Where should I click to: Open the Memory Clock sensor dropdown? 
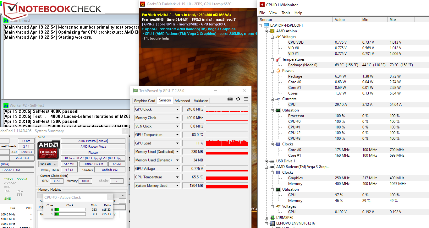pos(177,118)
